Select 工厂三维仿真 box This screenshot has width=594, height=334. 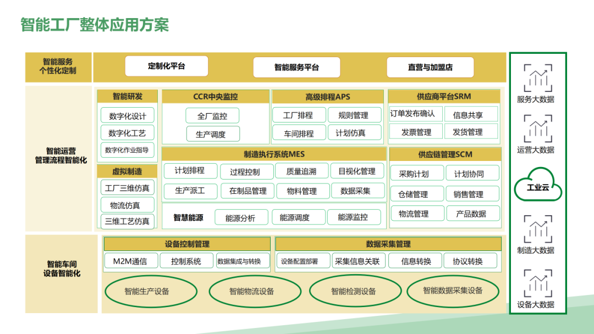pyautogui.click(x=128, y=188)
